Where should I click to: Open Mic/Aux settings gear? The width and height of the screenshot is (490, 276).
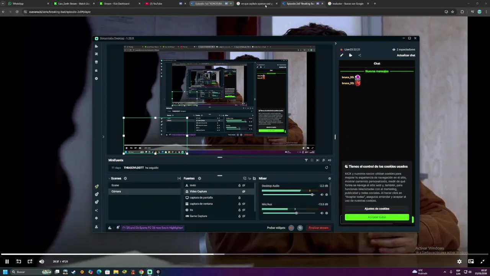pyautogui.click(x=327, y=213)
